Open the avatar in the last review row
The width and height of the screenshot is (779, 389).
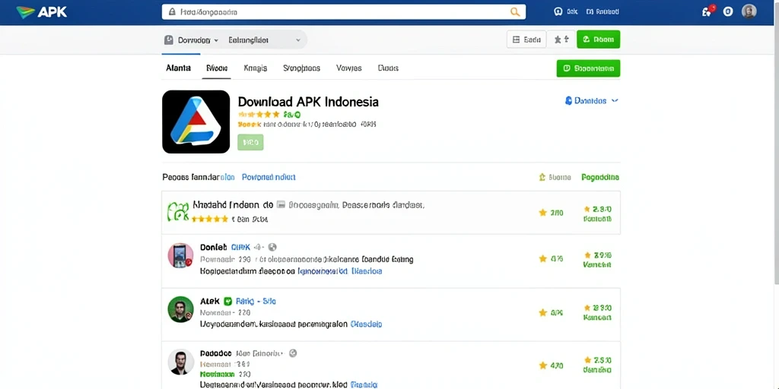tap(180, 362)
